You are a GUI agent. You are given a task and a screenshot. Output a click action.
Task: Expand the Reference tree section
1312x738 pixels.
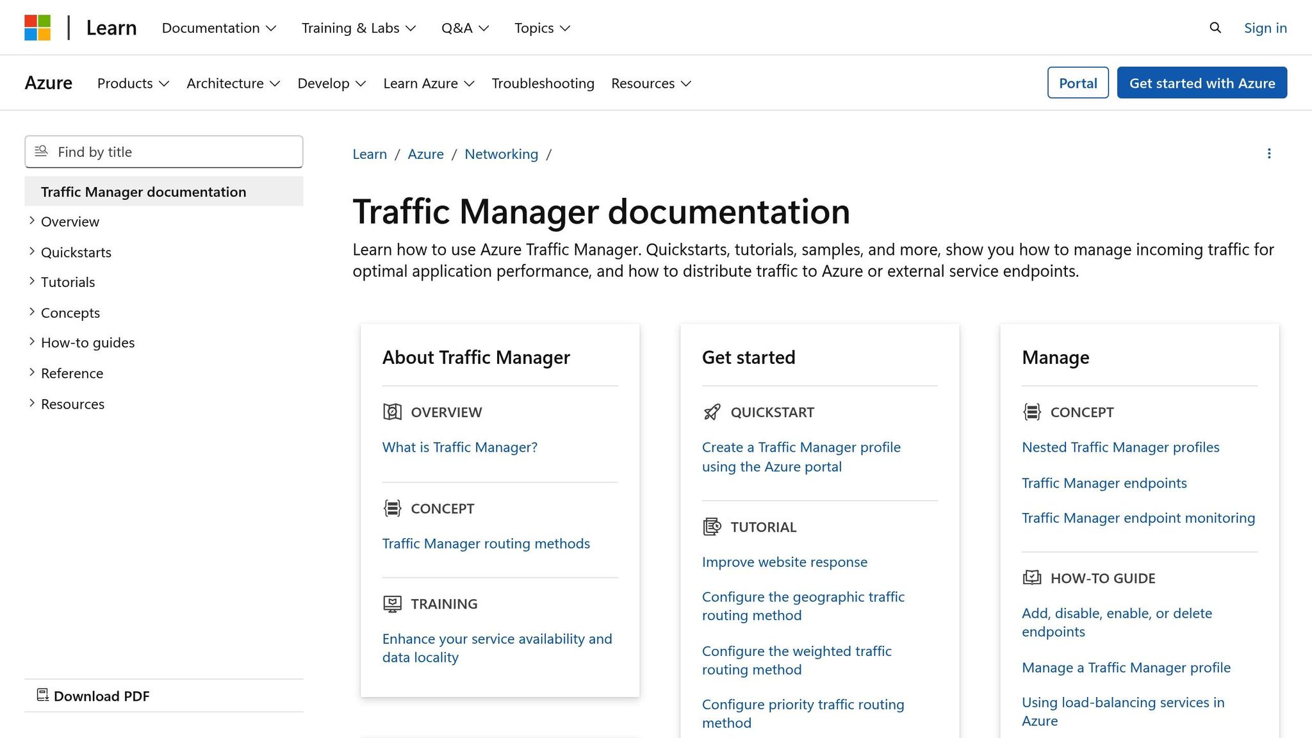[x=31, y=373]
